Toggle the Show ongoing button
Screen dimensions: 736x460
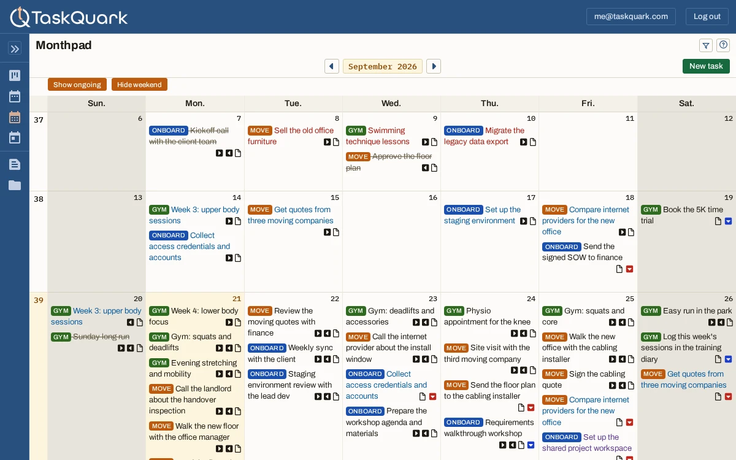point(77,85)
